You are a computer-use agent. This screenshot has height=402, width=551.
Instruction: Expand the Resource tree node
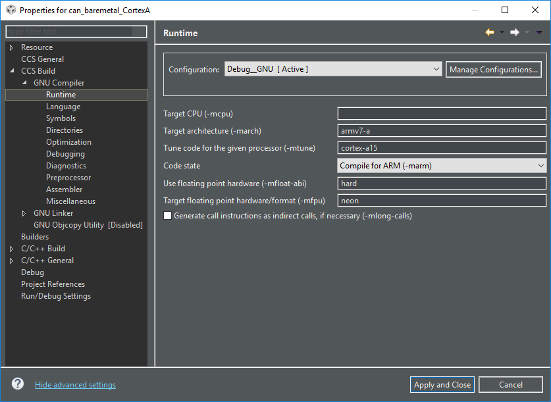click(x=12, y=47)
